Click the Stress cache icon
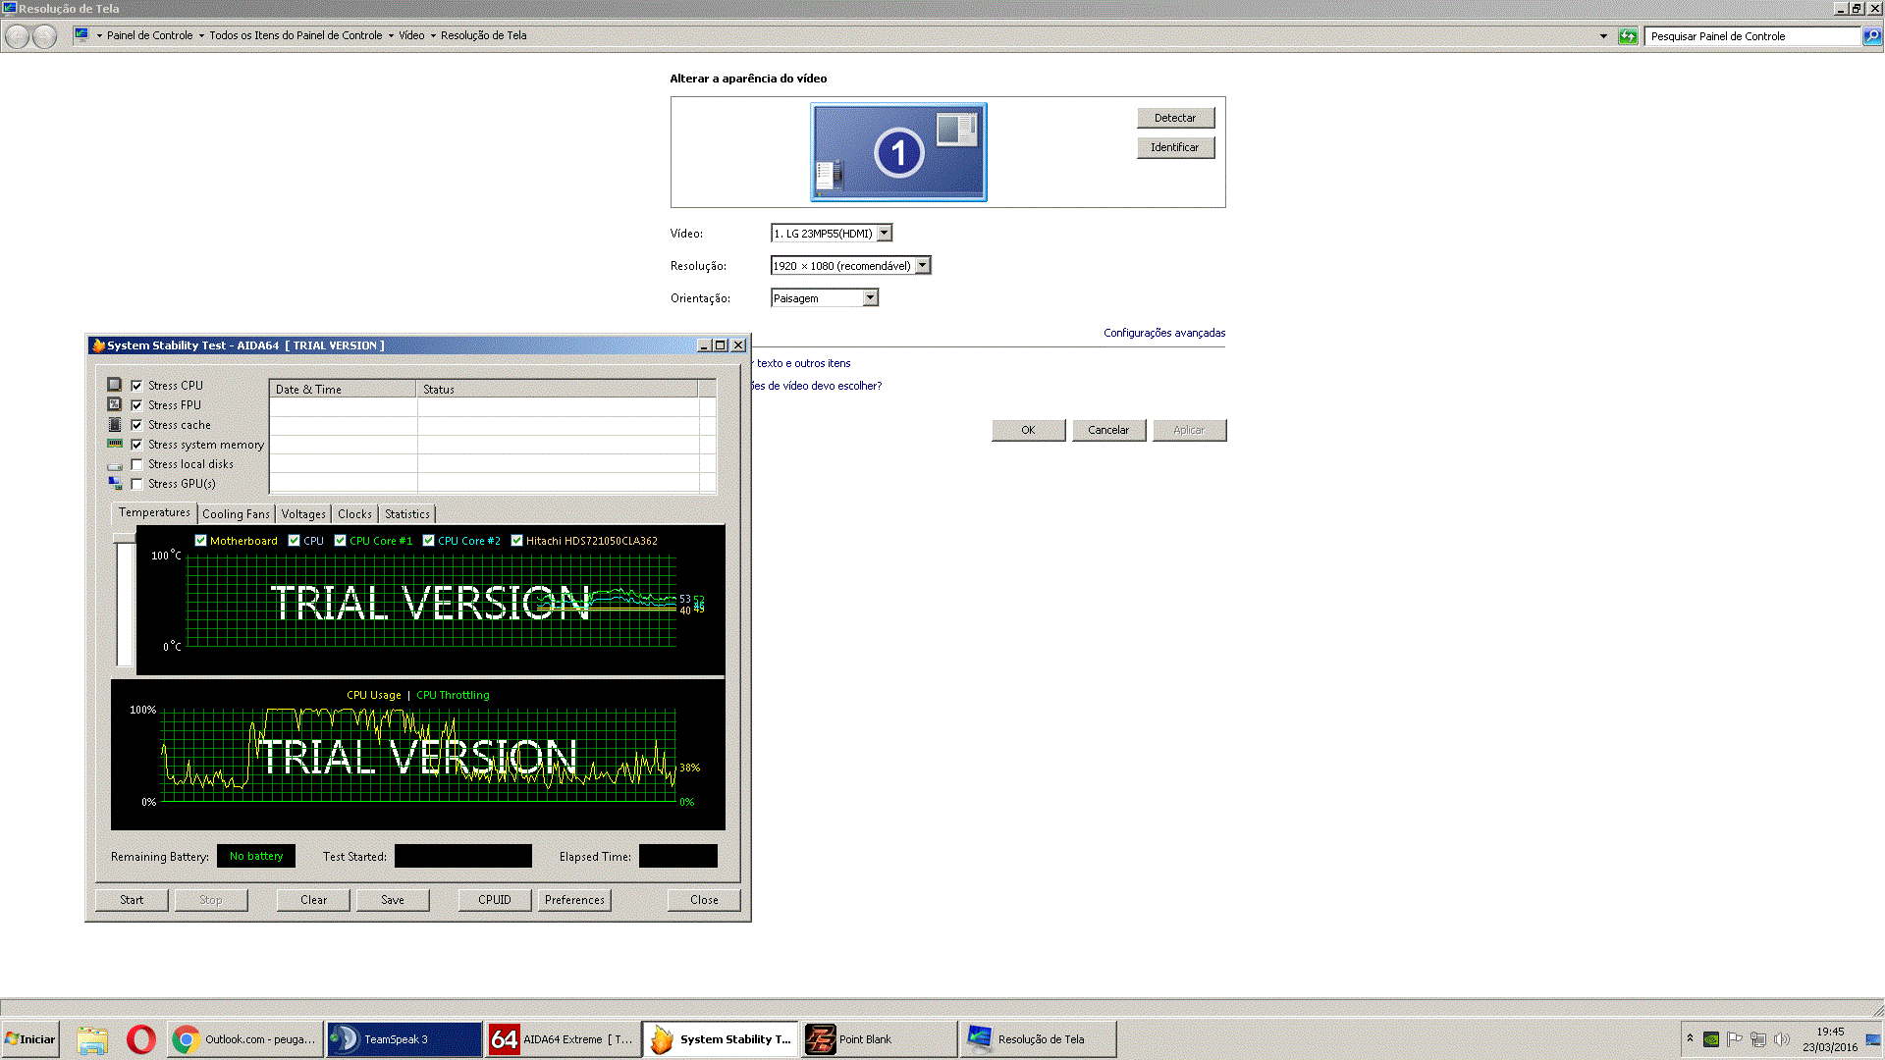Image resolution: width=1885 pixels, height=1060 pixels. (115, 424)
